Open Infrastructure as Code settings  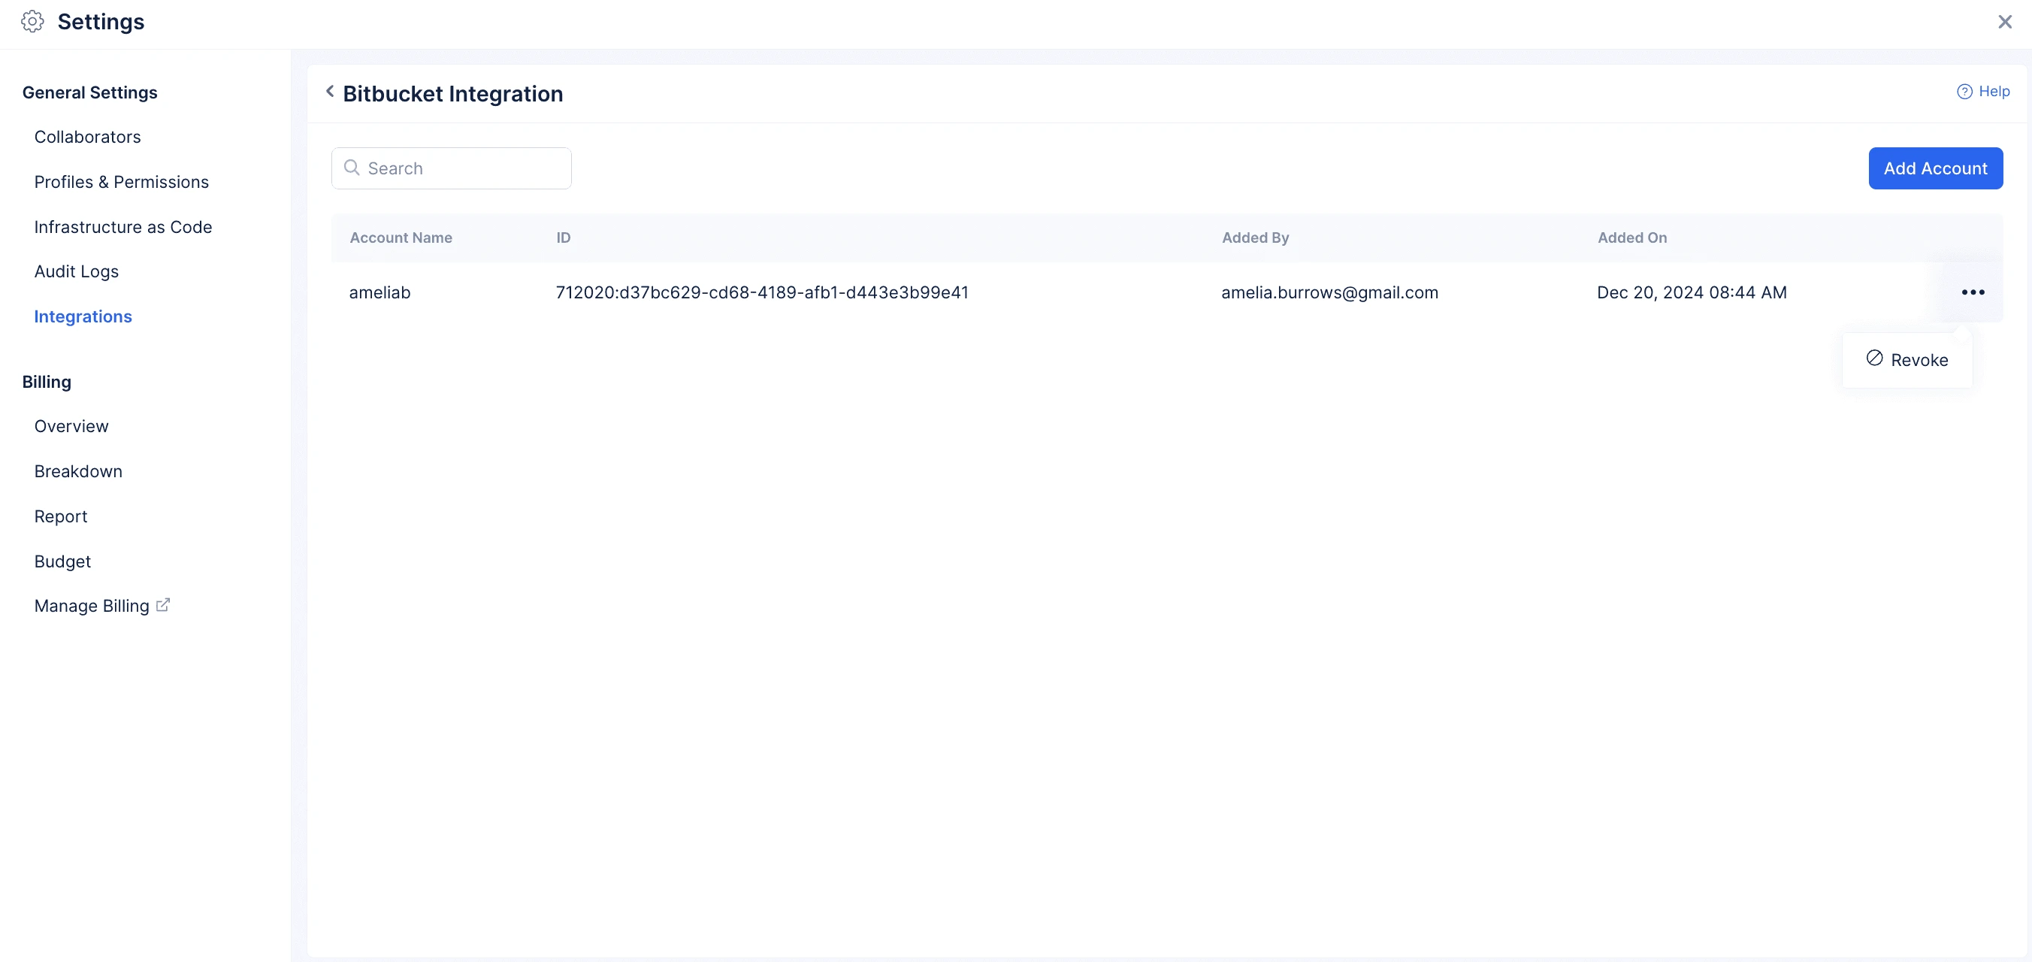click(123, 227)
